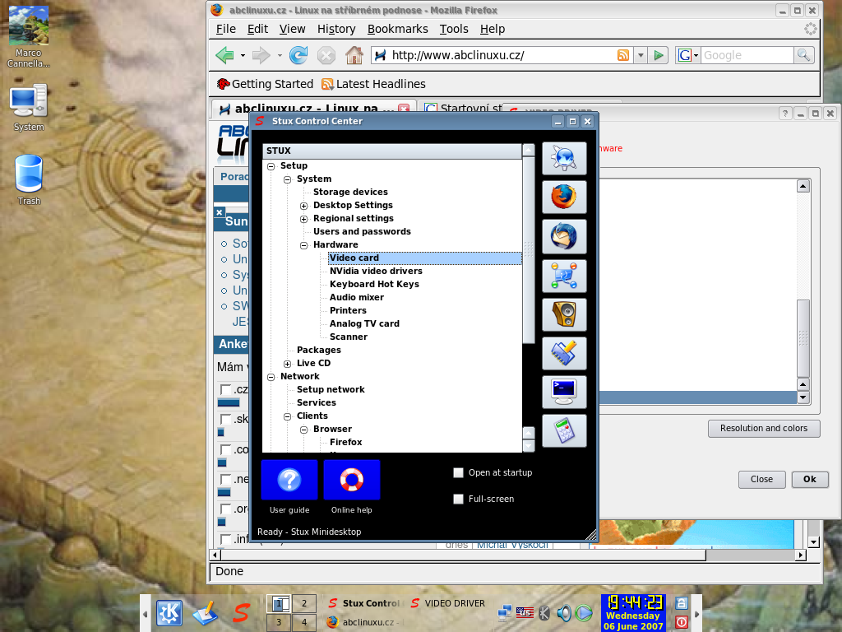
Task: Click the Stux tree scrollbar up arrow
Action: [529, 150]
